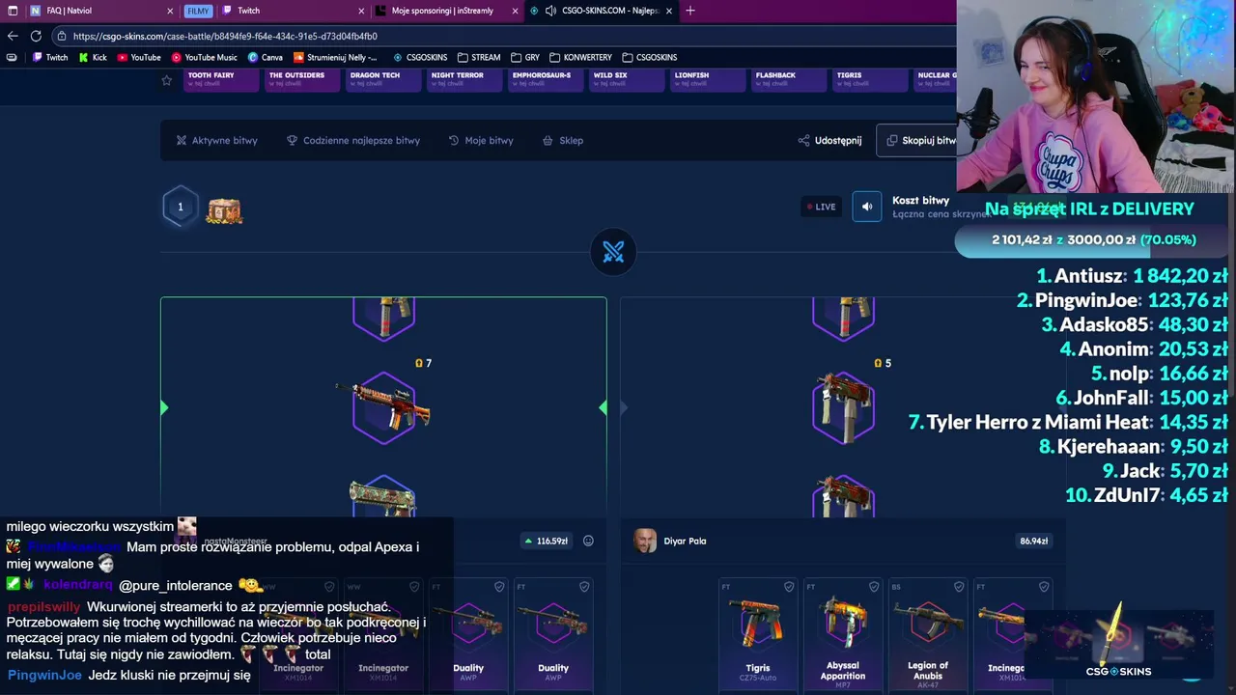1236x695 pixels.
Task: Open the DRAGON TECH drop card
Action: pos(383,79)
